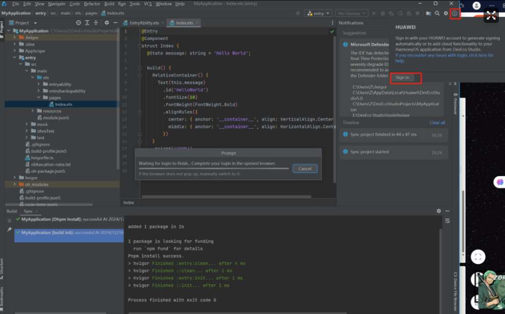Hide the Build panel with its minus icon
Screen dimensions: 505x314
[x=447, y=211]
